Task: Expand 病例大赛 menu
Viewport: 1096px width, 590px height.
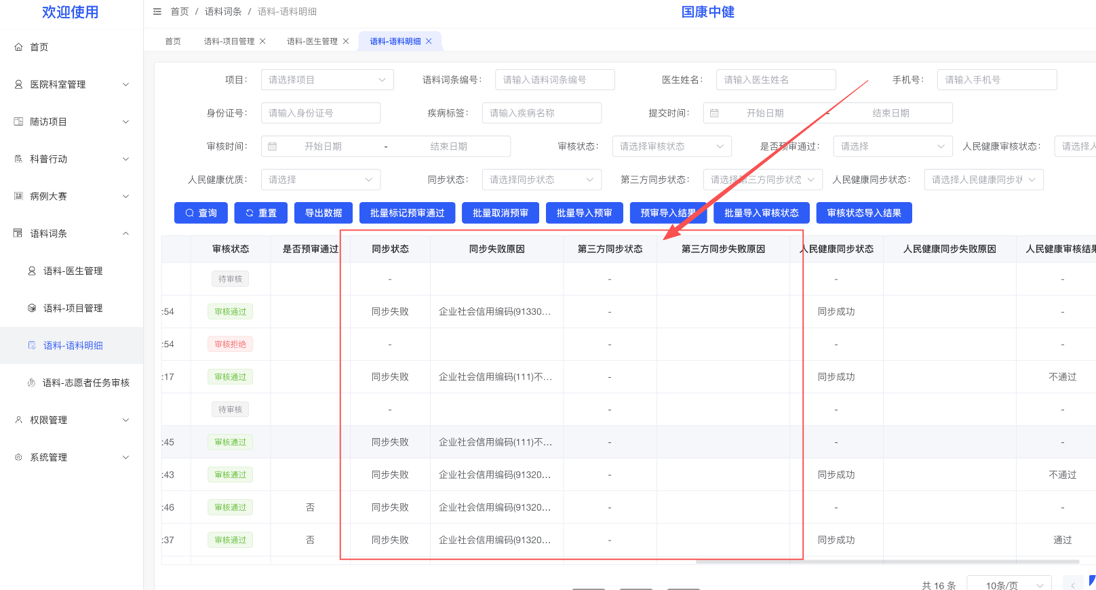Action: tap(71, 196)
